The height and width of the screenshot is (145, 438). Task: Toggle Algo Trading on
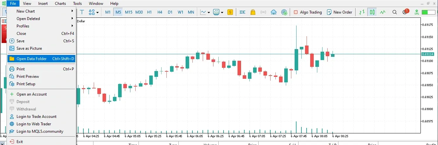coord(307,12)
